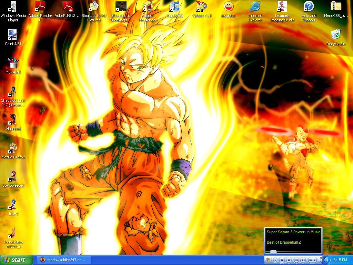This screenshot has width=353, height=265.
Task: Select the AdbeRdr812 installer icon
Action: pos(67,9)
